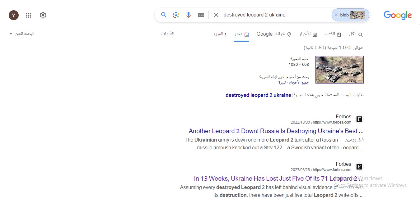Start voice search with microphone icon
Image resolution: width=420 pixels, height=199 pixels.
click(189, 15)
